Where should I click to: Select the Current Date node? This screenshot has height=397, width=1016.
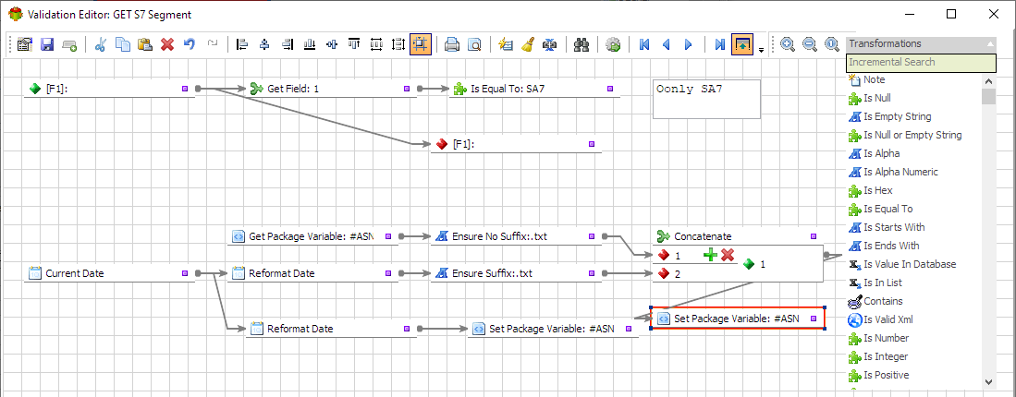click(109, 273)
